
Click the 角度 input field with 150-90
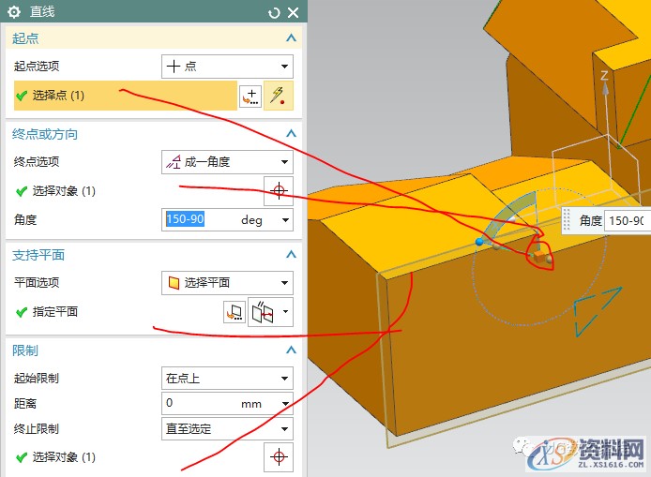[202, 219]
